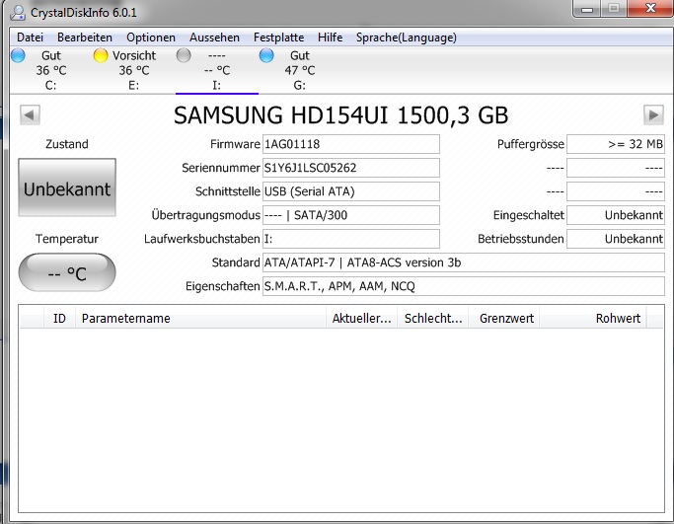Click the Seriennummer label

tap(221, 168)
